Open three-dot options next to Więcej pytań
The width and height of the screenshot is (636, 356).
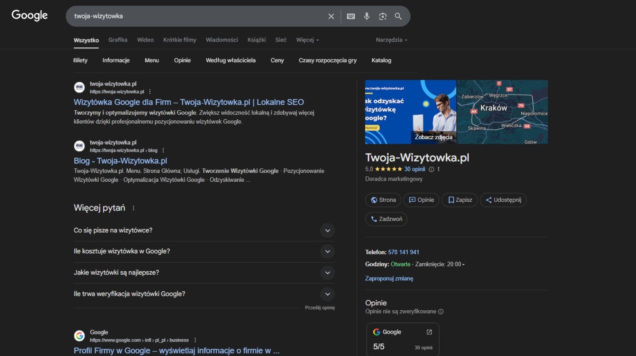point(134,208)
